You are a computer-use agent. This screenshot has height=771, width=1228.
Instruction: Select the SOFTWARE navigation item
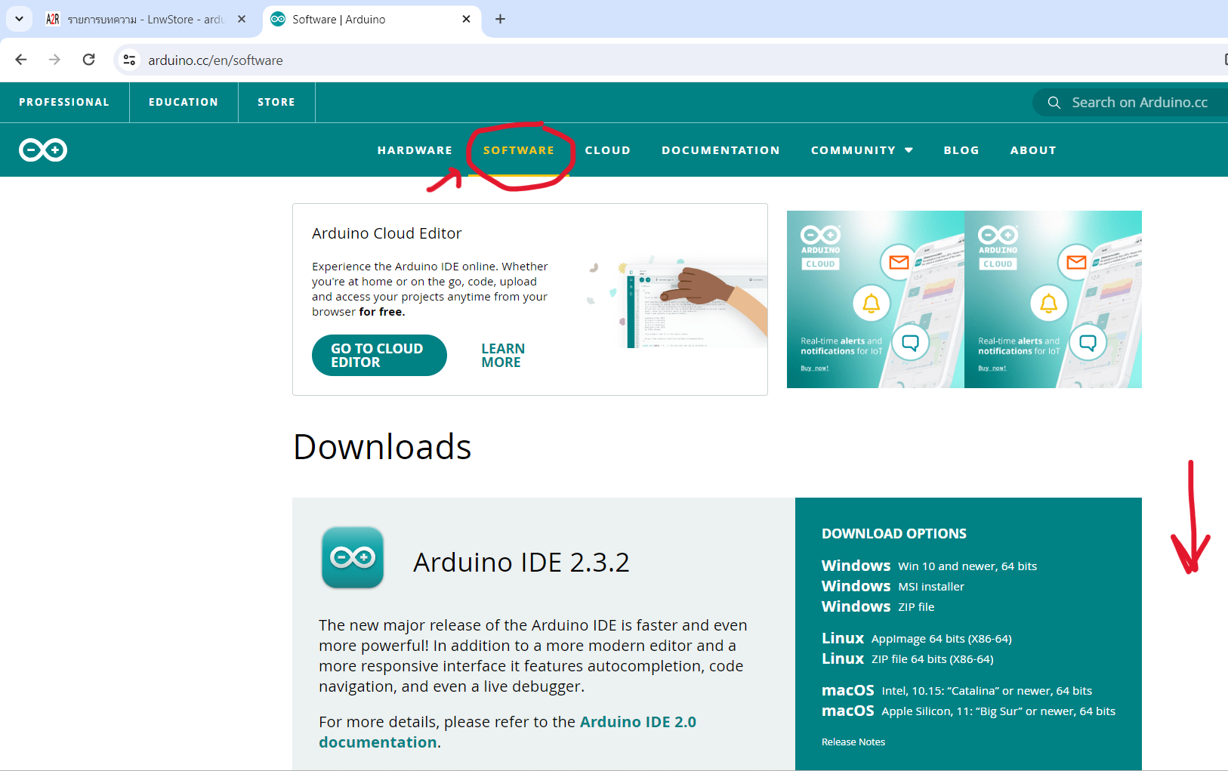point(519,150)
